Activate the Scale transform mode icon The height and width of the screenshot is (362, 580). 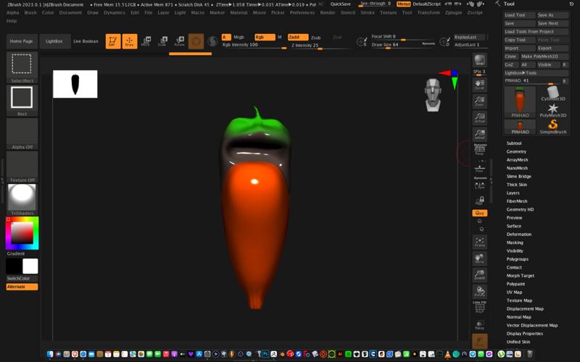coord(162,41)
